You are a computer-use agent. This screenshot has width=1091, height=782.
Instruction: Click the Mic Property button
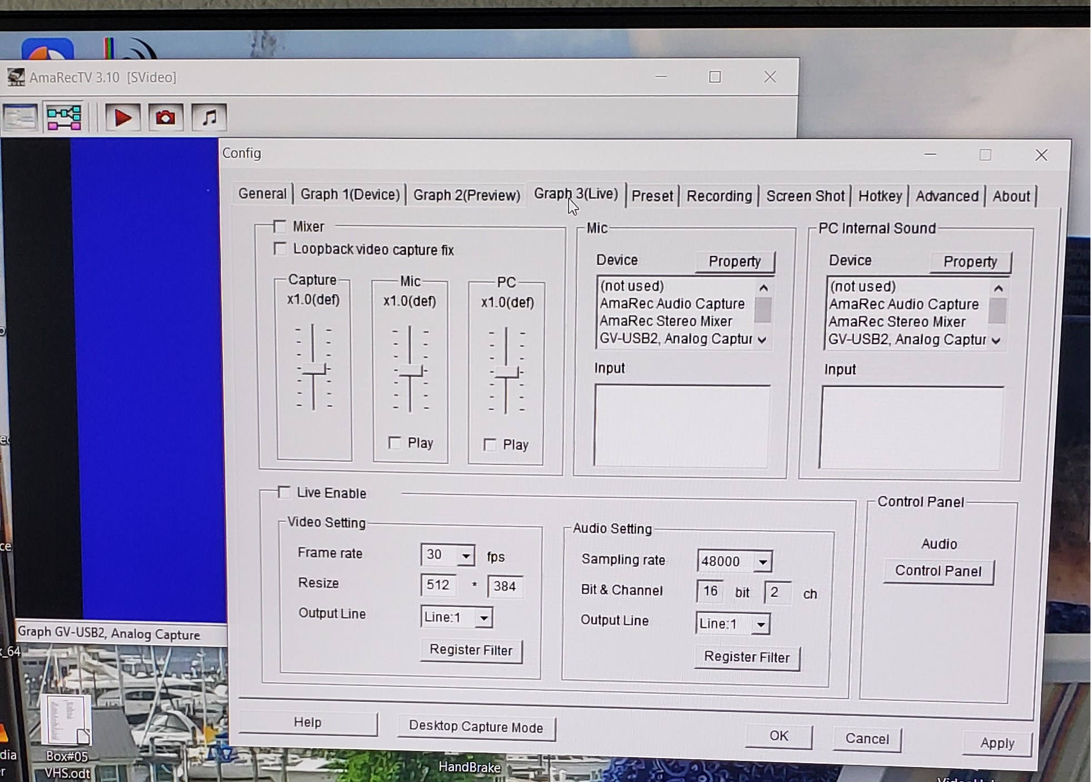pos(734,261)
